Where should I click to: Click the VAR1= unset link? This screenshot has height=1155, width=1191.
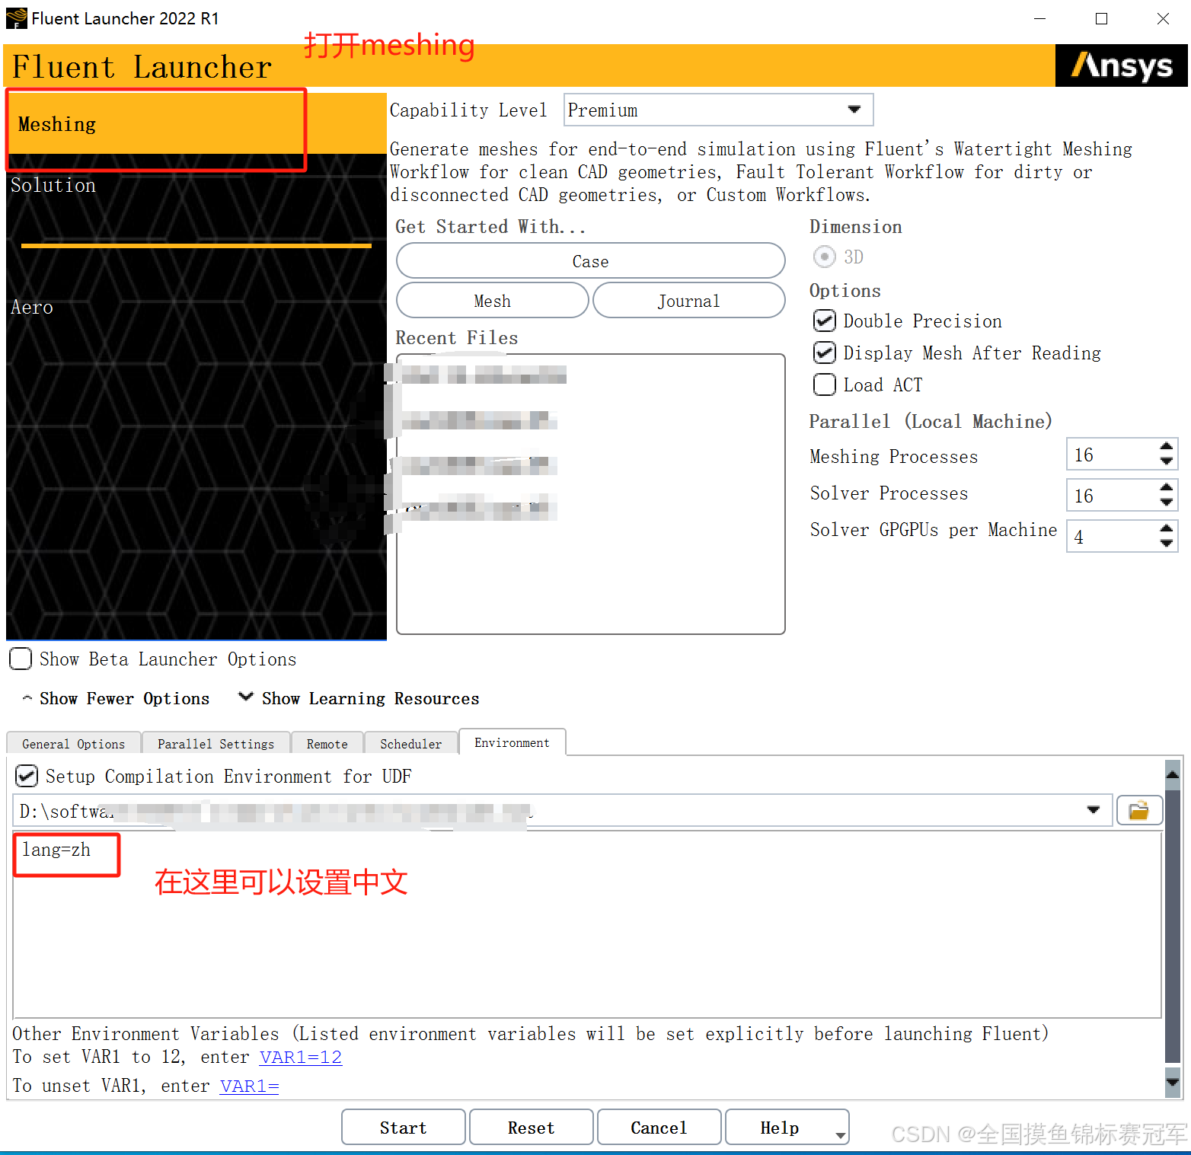250,1086
